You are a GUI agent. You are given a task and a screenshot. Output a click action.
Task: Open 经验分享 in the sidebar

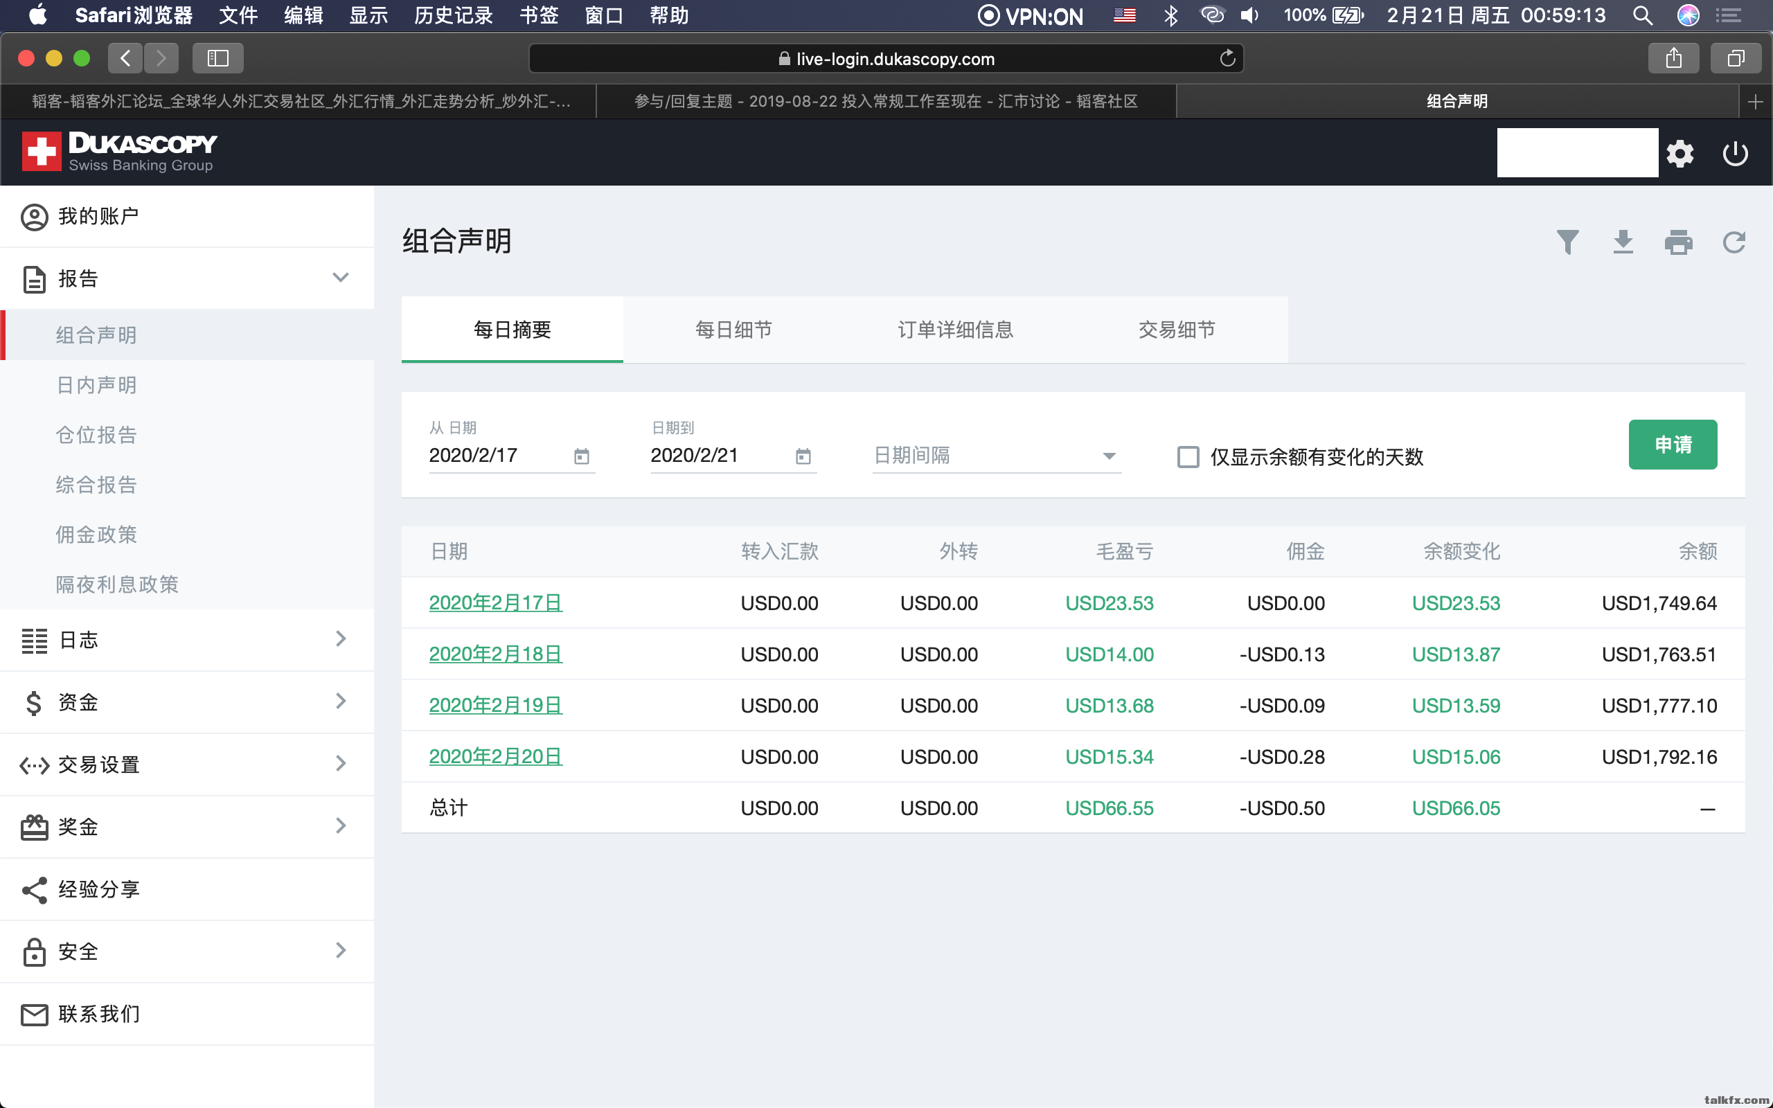(x=187, y=889)
